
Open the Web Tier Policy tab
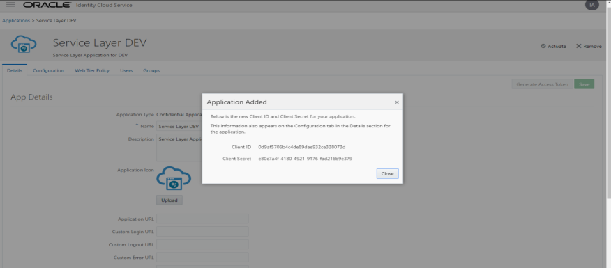click(x=92, y=70)
